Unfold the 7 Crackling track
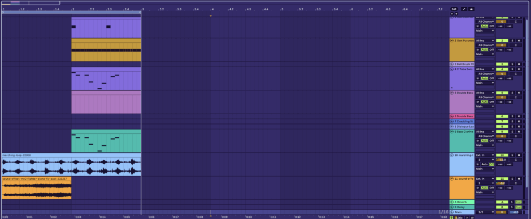Image resolution: width=531 pixels, height=219 pixels. coord(452,121)
